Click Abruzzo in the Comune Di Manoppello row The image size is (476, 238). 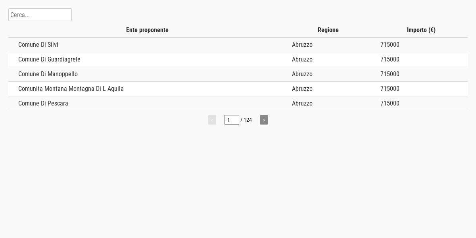pyautogui.click(x=302, y=74)
